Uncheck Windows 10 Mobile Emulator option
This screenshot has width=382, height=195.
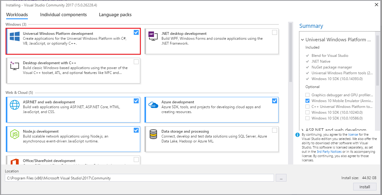(307, 101)
